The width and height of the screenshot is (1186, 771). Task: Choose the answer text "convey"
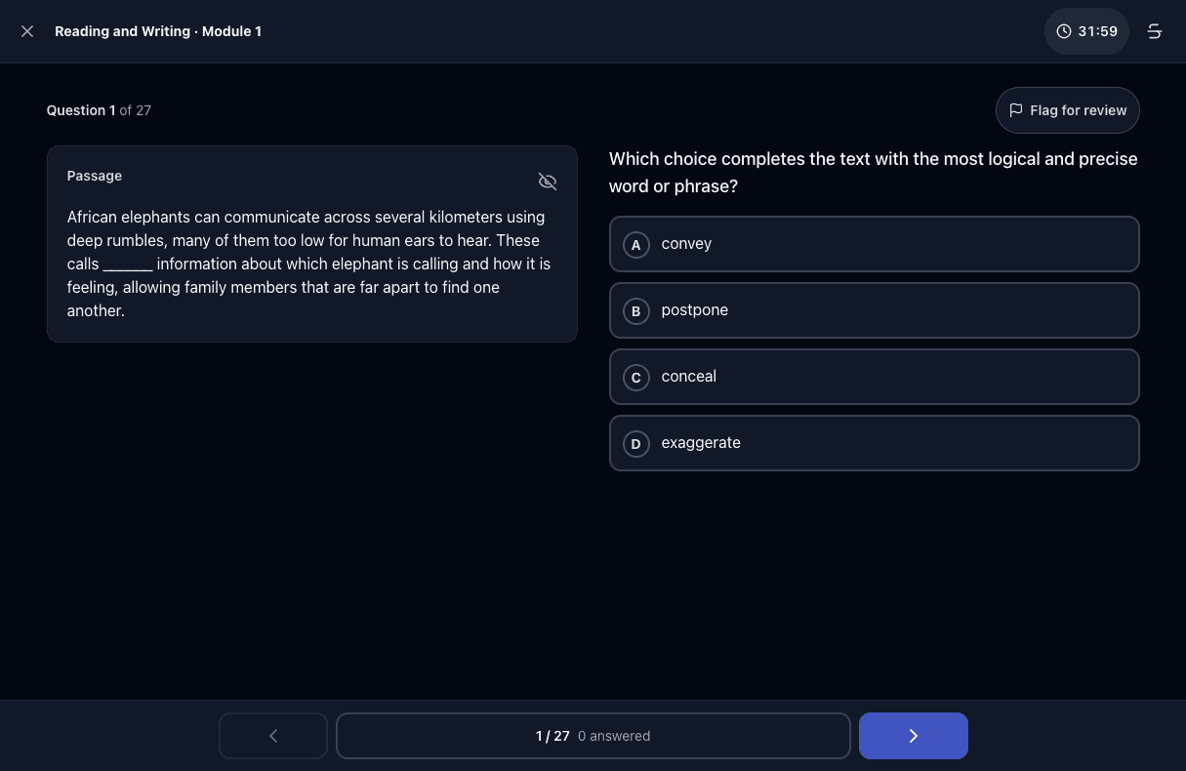pos(686,244)
